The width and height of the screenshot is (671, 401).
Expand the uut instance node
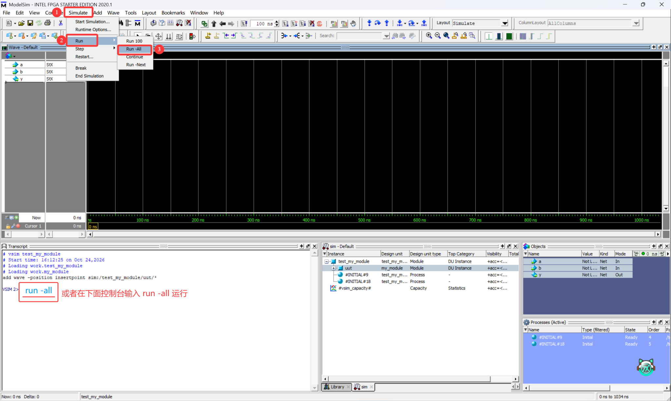coord(334,268)
